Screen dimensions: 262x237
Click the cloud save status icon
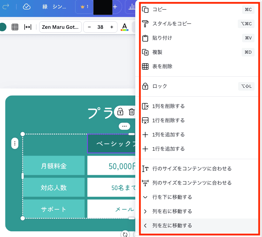point(27,7)
